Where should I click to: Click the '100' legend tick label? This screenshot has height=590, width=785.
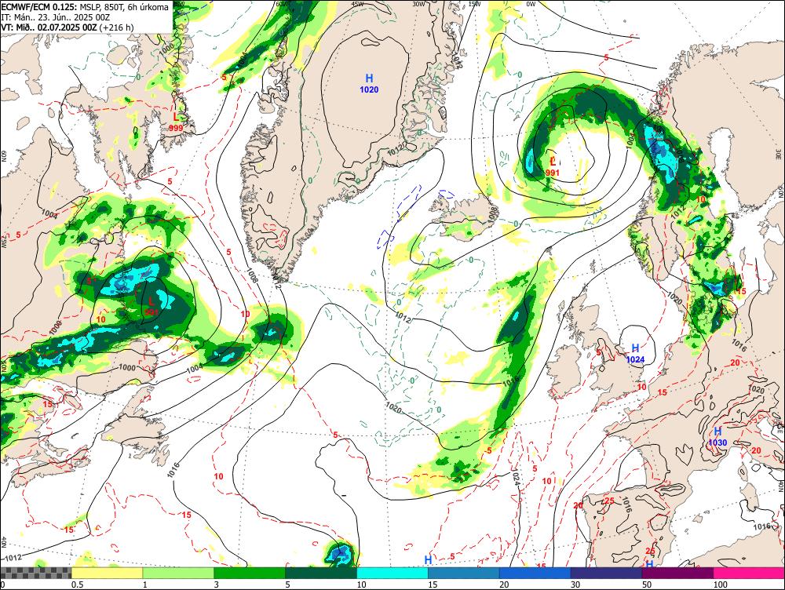pyautogui.click(x=721, y=585)
